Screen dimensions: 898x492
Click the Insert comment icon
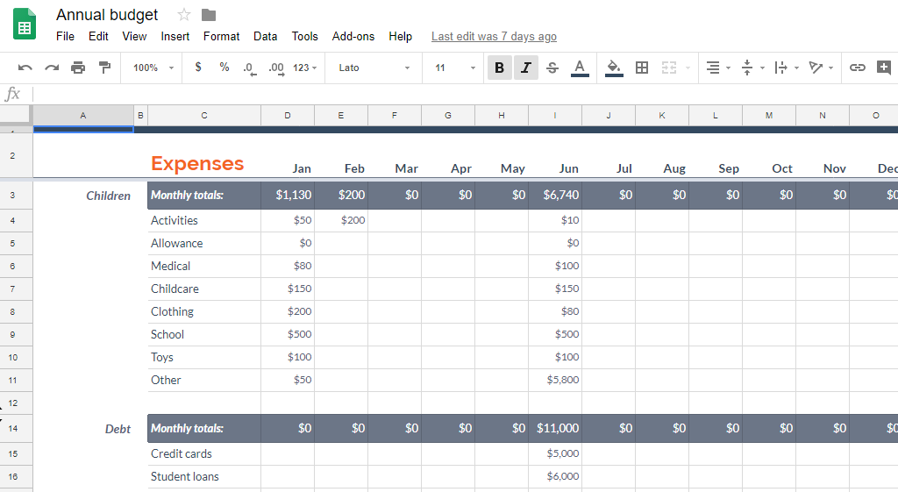884,68
